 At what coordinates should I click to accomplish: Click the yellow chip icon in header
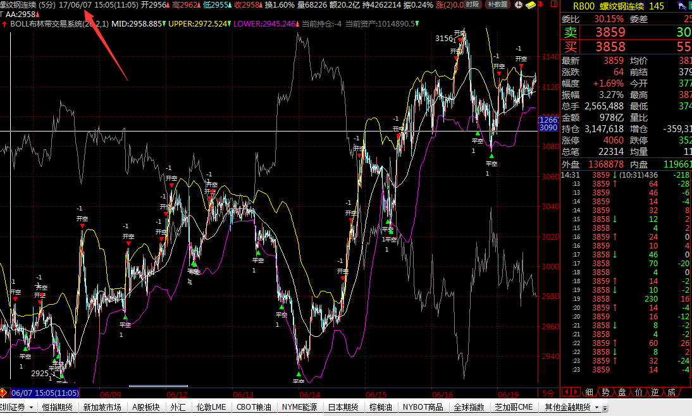[x=531, y=5]
